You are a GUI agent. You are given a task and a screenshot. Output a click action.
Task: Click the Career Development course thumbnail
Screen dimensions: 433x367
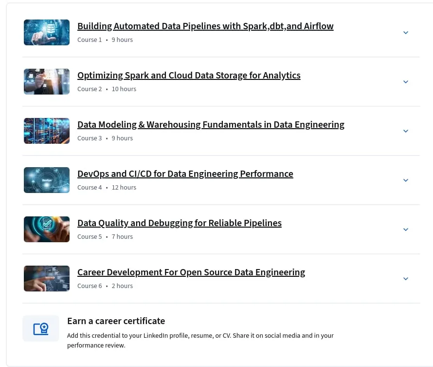[x=47, y=278]
